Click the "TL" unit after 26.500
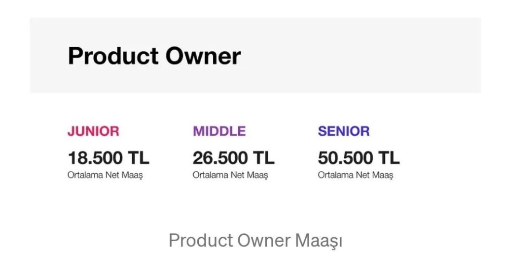 coord(264,158)
